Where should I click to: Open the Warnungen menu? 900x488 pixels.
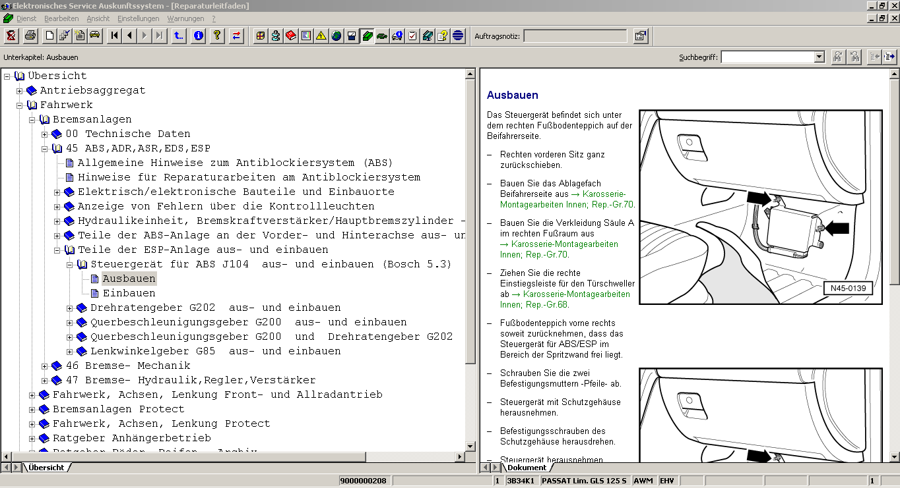point(185,18)
